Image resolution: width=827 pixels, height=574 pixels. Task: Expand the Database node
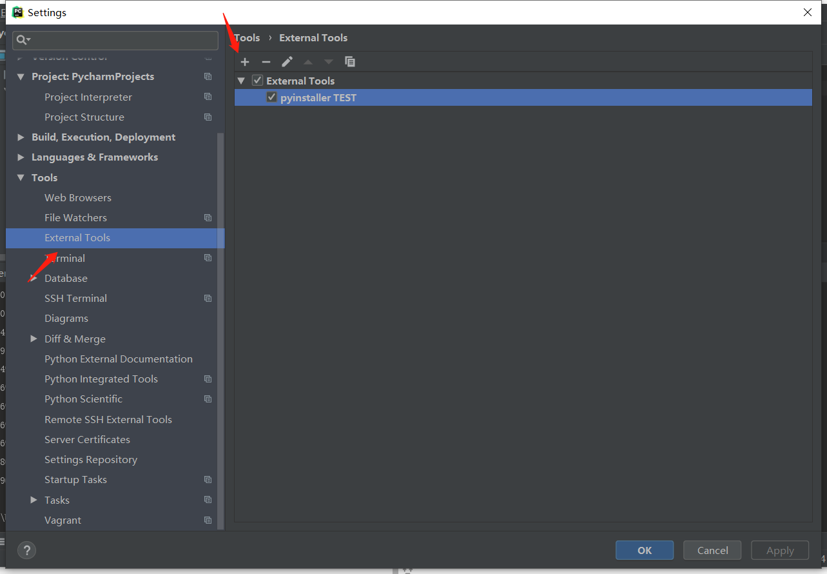tap(34, 278)
